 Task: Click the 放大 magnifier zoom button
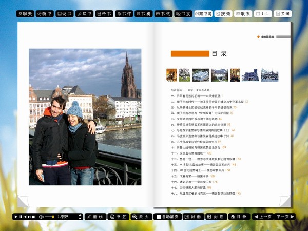[142, 217]
